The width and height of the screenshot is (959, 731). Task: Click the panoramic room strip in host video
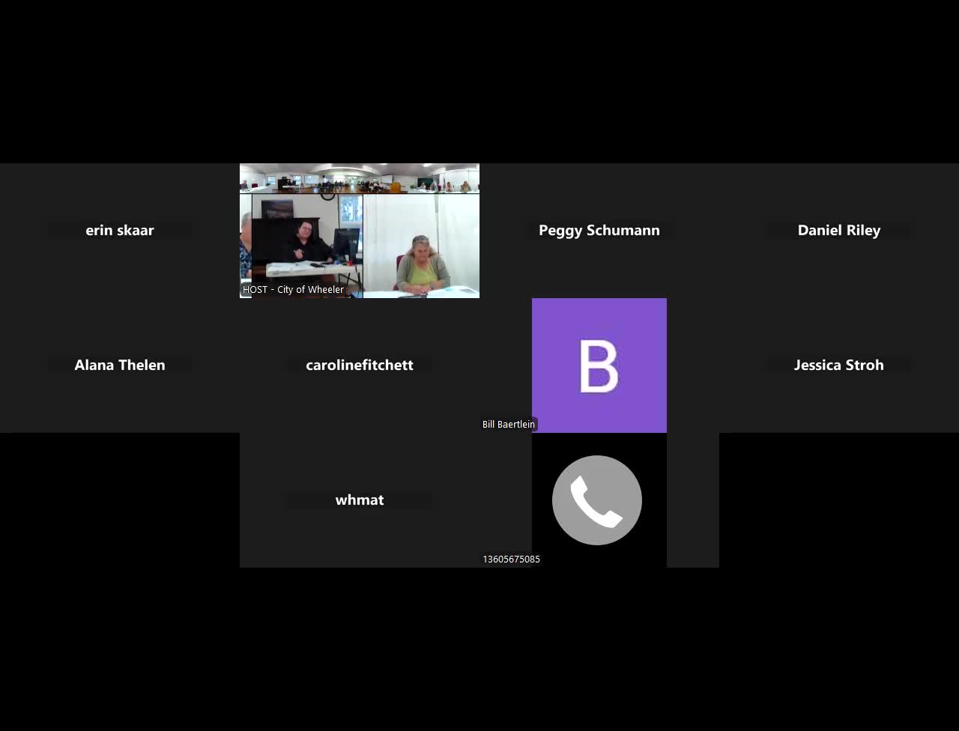click(x=359, y=180)
